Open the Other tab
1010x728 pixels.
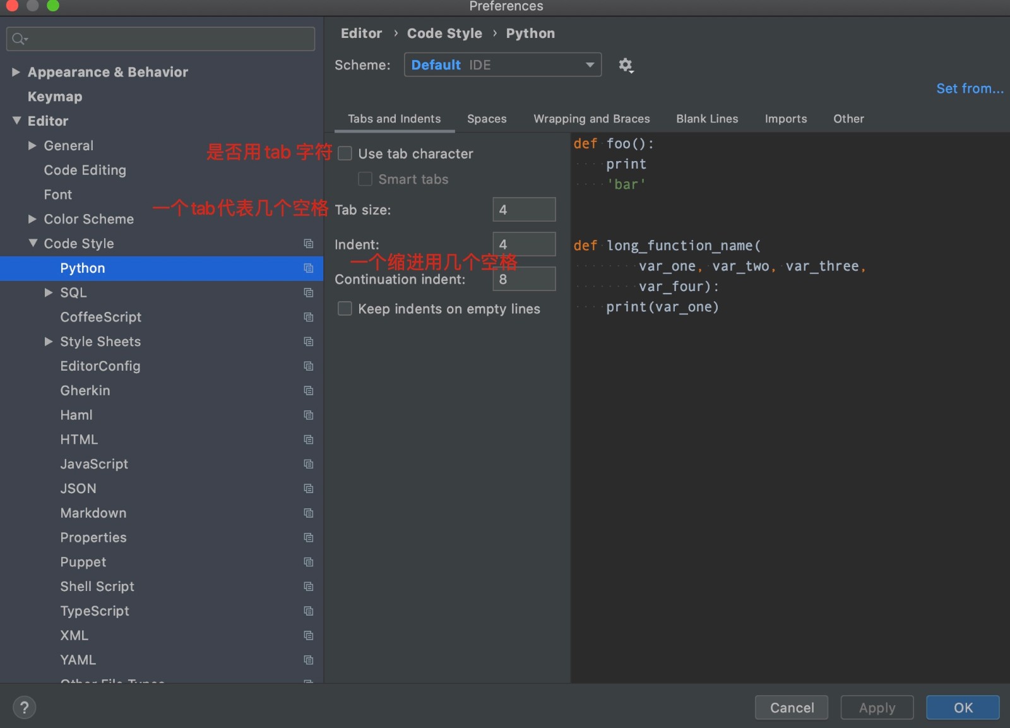tap(848, 119)
